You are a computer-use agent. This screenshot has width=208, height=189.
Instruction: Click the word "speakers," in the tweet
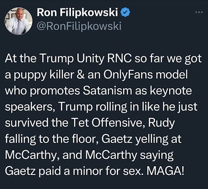point(30,107)
